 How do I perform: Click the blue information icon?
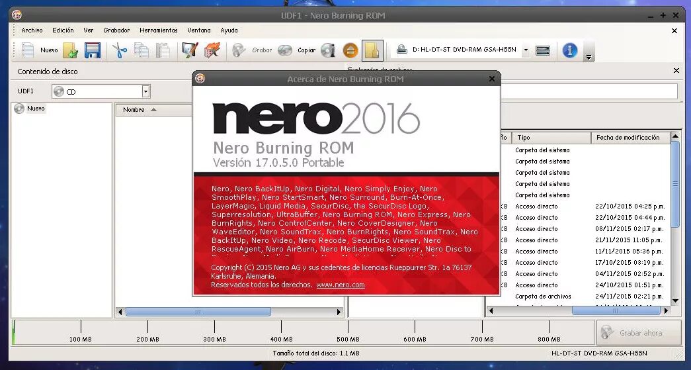[569, 50]
